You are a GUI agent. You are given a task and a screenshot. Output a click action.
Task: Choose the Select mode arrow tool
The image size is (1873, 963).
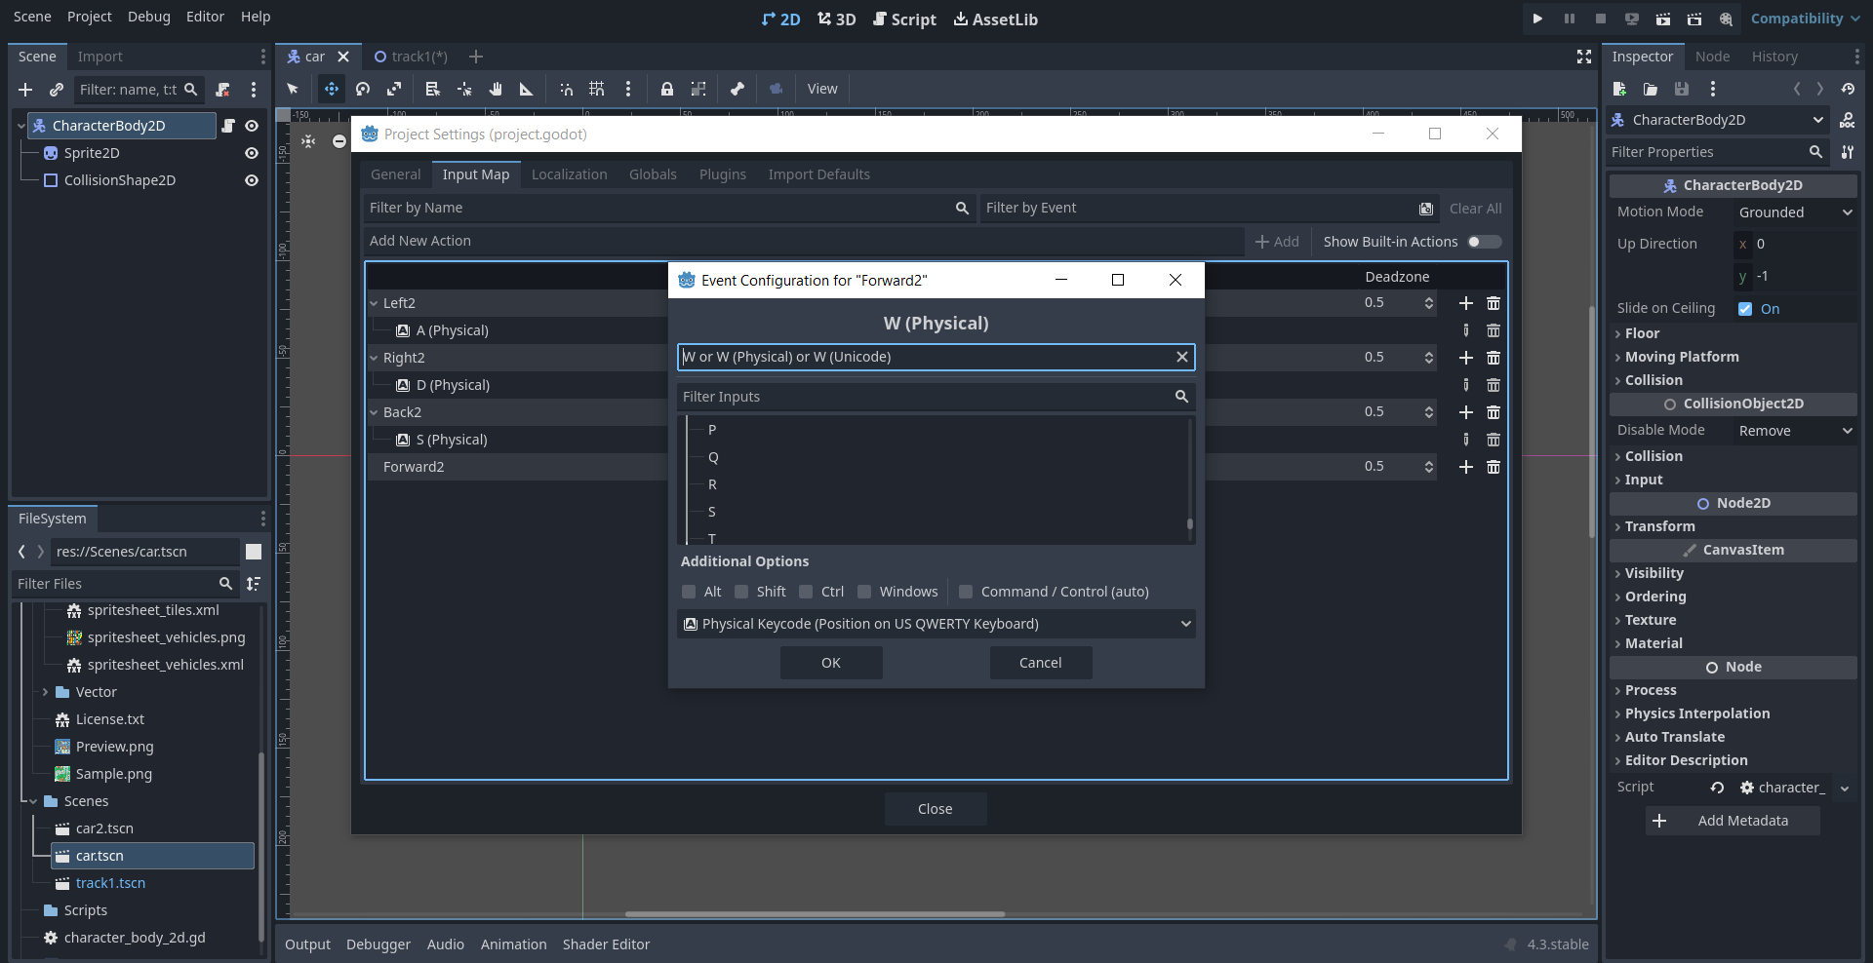coord(293,89)
